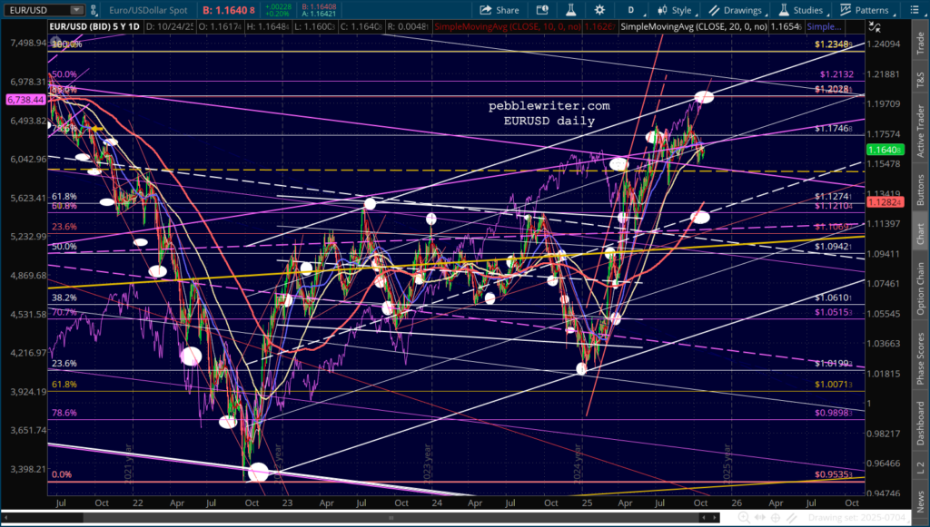This screenshot has width=930, height=527.
Task: Click the crosshair pan icon in bottom bar
Action: [x=776, y=518]
